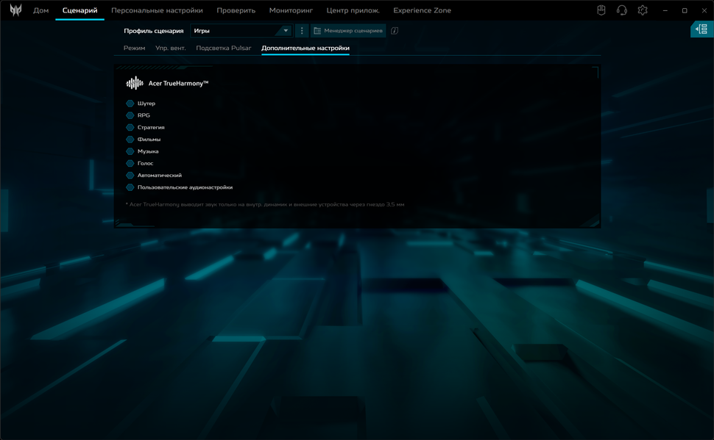Viewport: 714px width, 440px height.
Task: Go to the Дом tab
Action: tap(41, 10)
